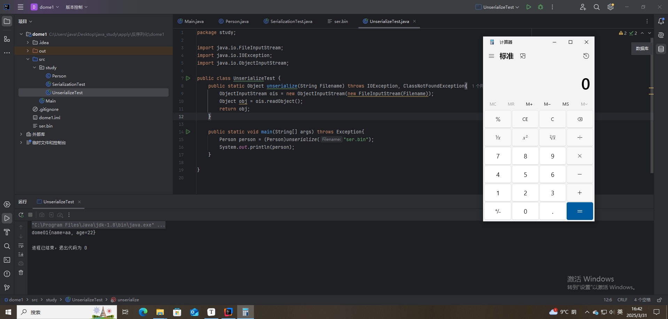Click the run gutter arrow beside main method
Viewport: 668px width, 319px height.
tap(188, 132)
